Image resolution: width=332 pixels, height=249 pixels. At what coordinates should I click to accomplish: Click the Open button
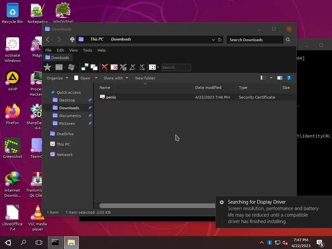click(82, 78)
